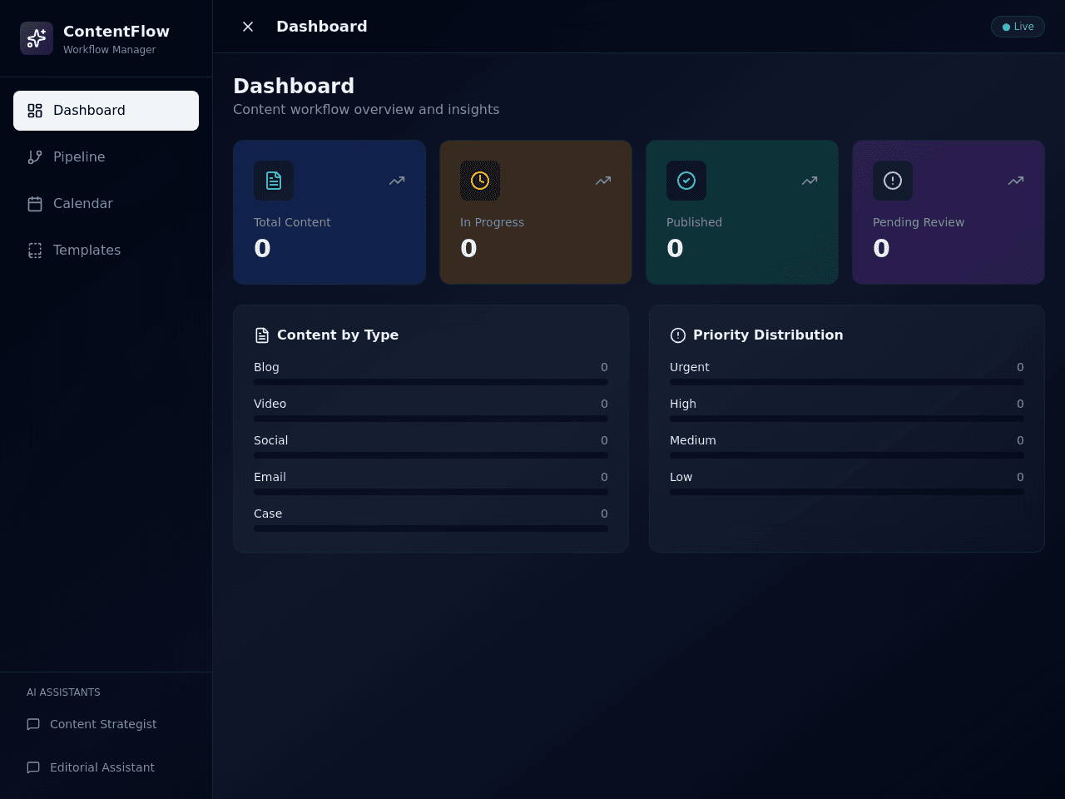Click the 'Blog' row label
The height and width of the screenshot is (799, 1065).
pos(266,367)
